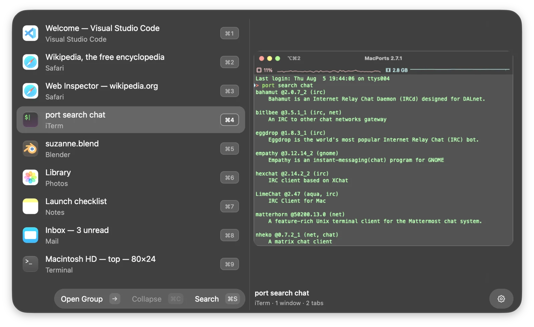Screen dimensions: 534x327
Task: Click the iTerm · 1 window · 2 tabs subtitle
Action: click(x=289, y=303)
